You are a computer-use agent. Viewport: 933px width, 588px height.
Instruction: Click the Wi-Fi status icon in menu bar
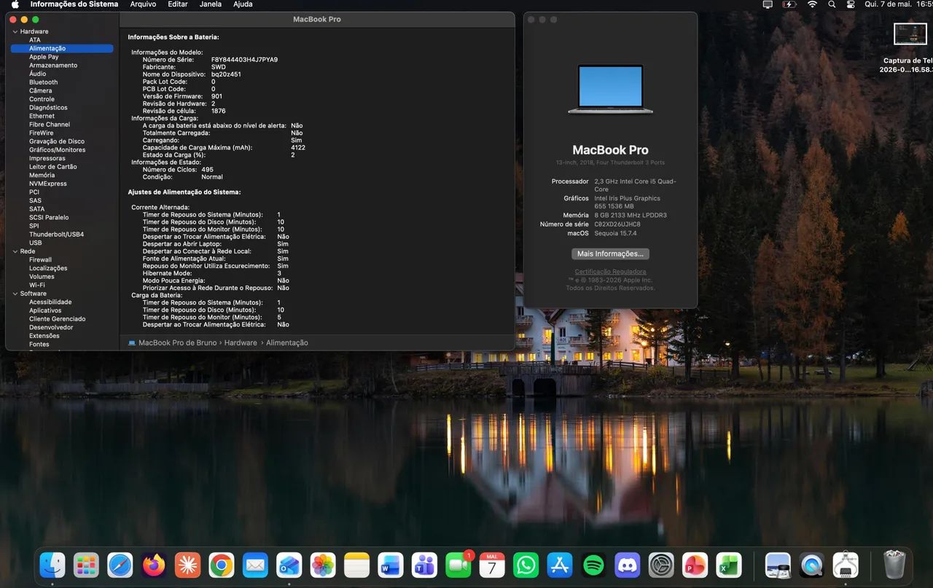pos(812,4)
